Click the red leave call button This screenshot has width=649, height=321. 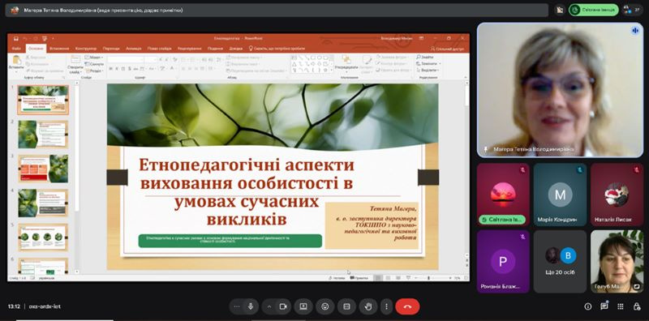[x=407, y=306]
